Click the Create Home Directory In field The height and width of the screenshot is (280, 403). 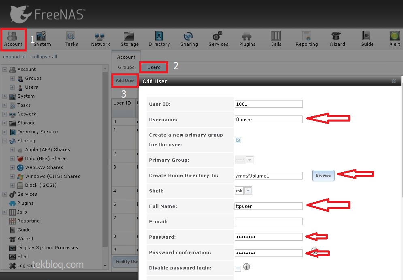(269, 175)
